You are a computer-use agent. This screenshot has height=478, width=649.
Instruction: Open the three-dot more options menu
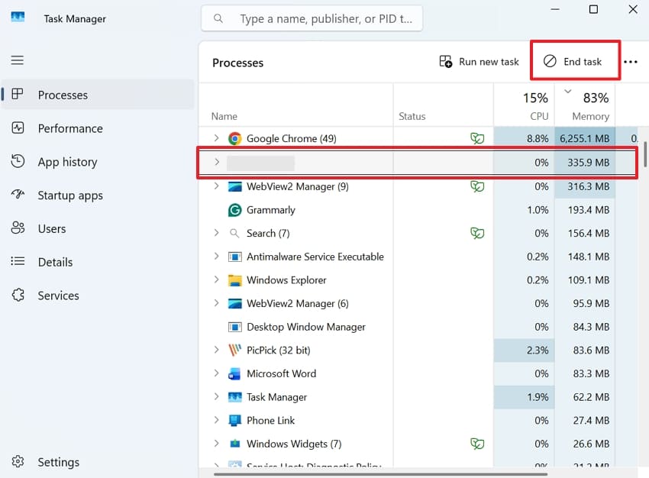pyautogui.click(x=631, y=62)
